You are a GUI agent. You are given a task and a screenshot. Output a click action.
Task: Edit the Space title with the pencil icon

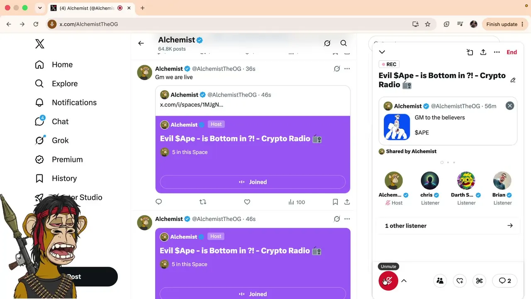(x=513, y=80)
